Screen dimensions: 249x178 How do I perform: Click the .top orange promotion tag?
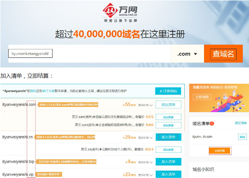(x=66, y=161)
